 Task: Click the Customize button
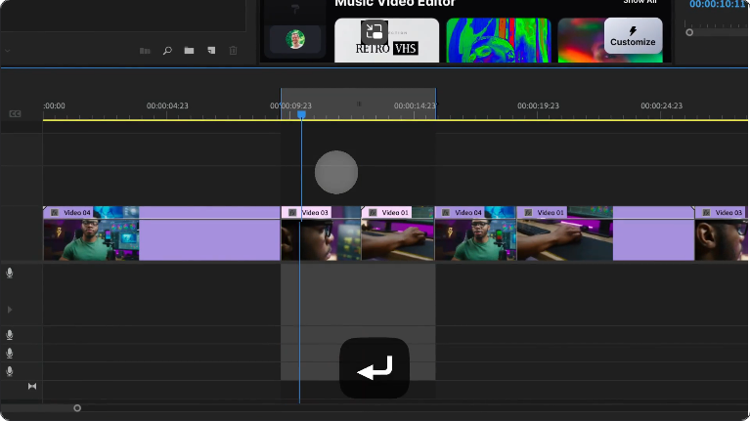[633, 36]
